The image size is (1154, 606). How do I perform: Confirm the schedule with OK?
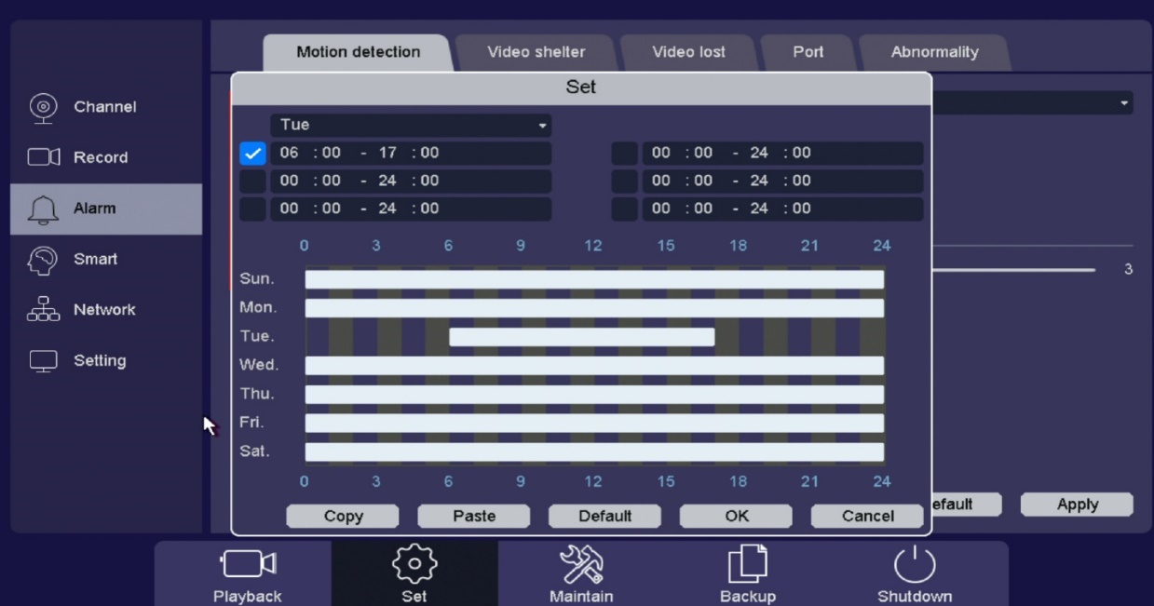(x=736, y=517)
